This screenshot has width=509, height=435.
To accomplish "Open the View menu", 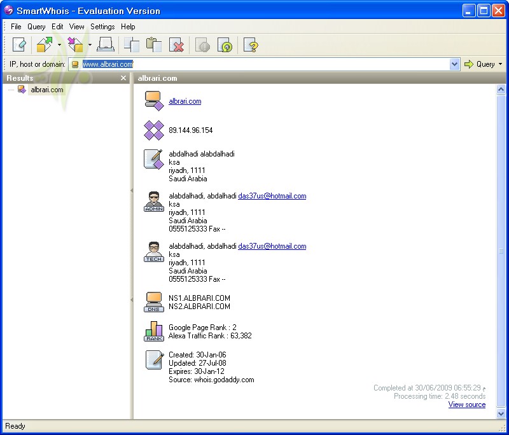I will point(76,27).
